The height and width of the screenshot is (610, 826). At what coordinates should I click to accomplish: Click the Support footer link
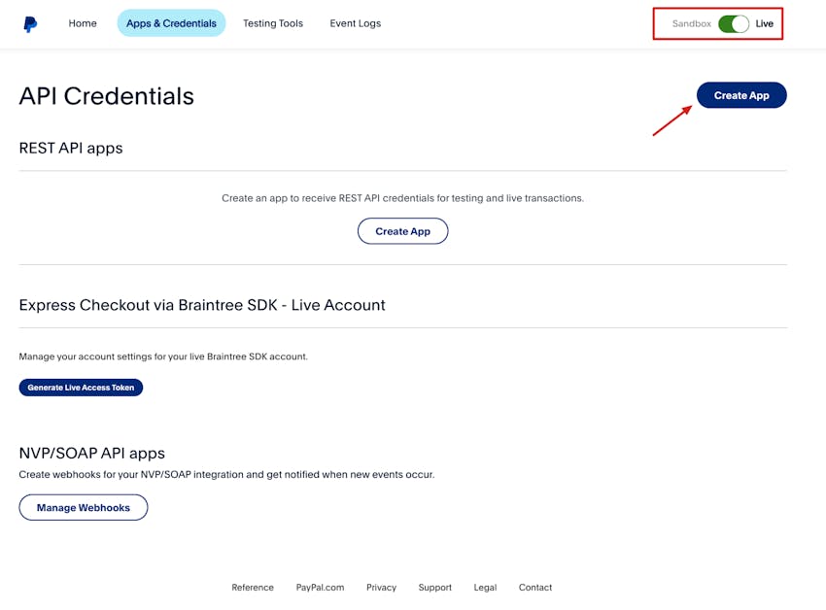tap(435, 588)
